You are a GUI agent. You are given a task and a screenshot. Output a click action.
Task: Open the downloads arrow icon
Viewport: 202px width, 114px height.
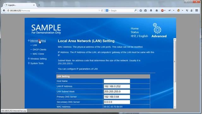(151, 10)
